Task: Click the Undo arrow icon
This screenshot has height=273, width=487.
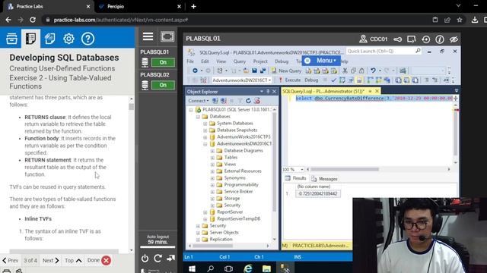Action: click(x=373, y=71)
